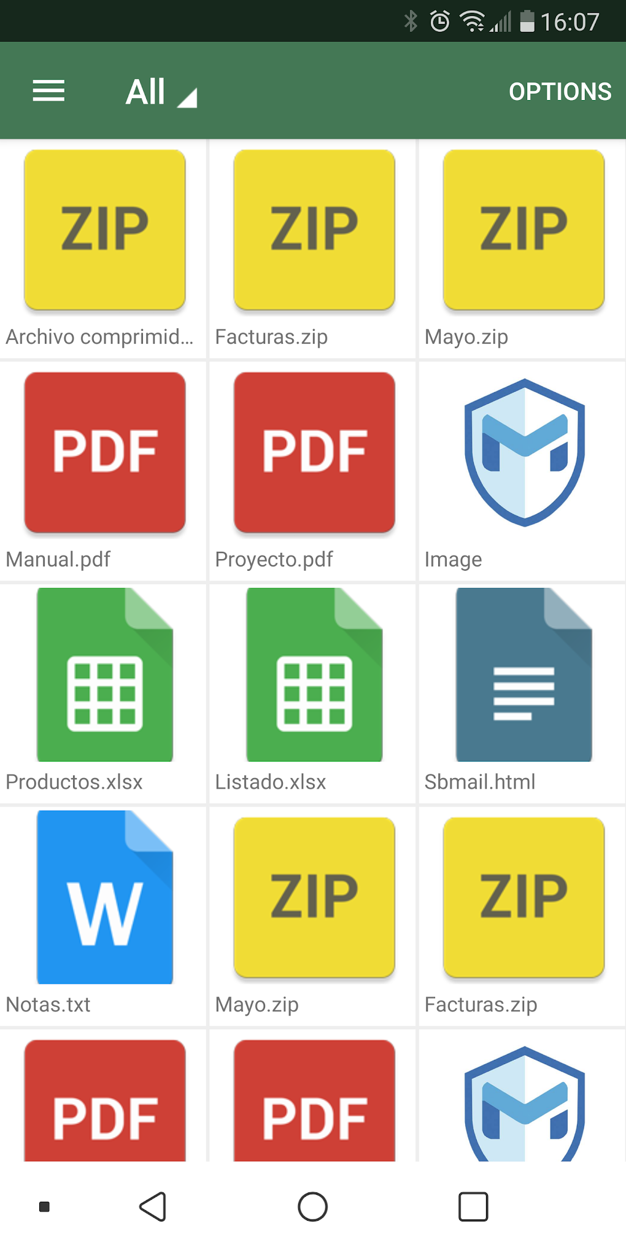626x1252 pixels.
Task: Open the Archivo comprimid... ZIP file icon
Action: tap(103, 230)
